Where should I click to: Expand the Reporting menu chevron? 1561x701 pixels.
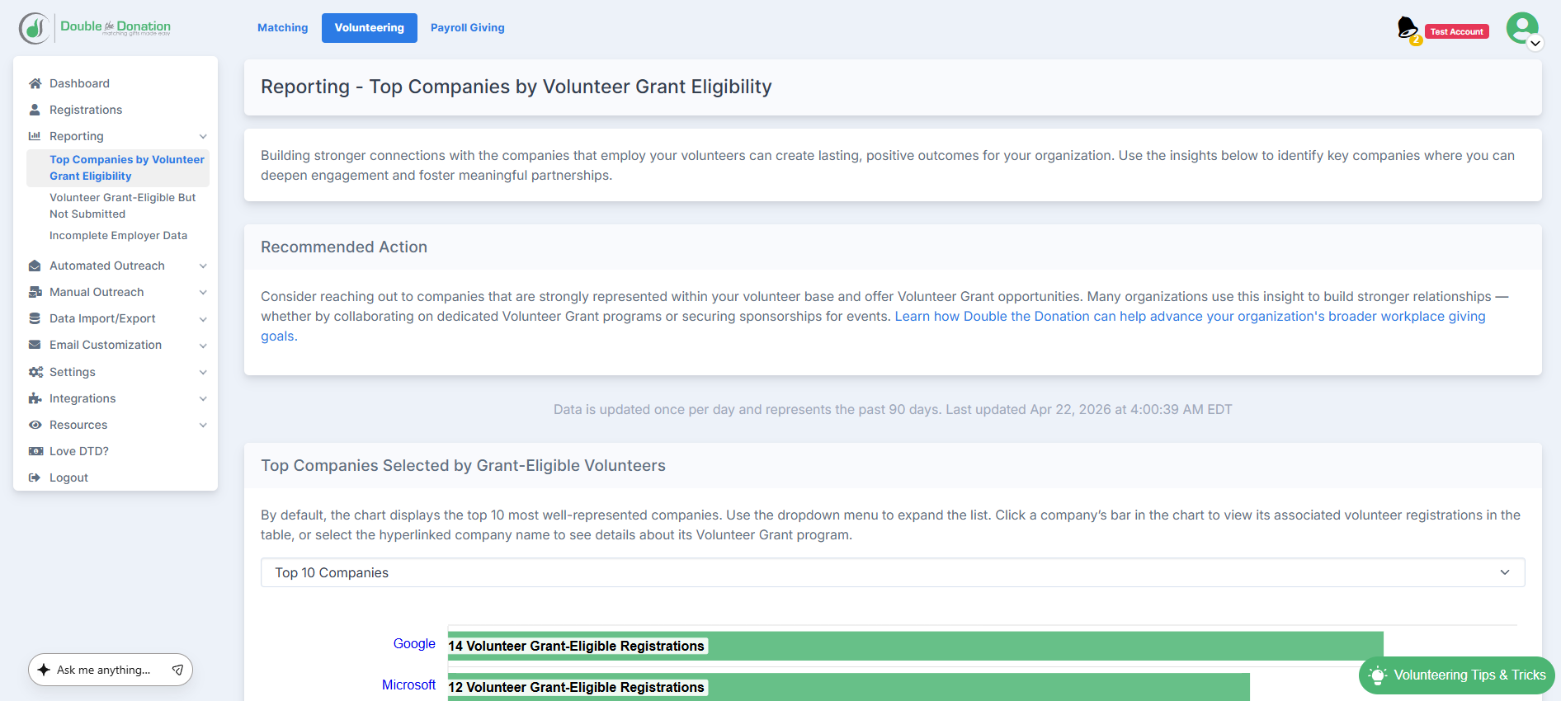coord(203,136)
